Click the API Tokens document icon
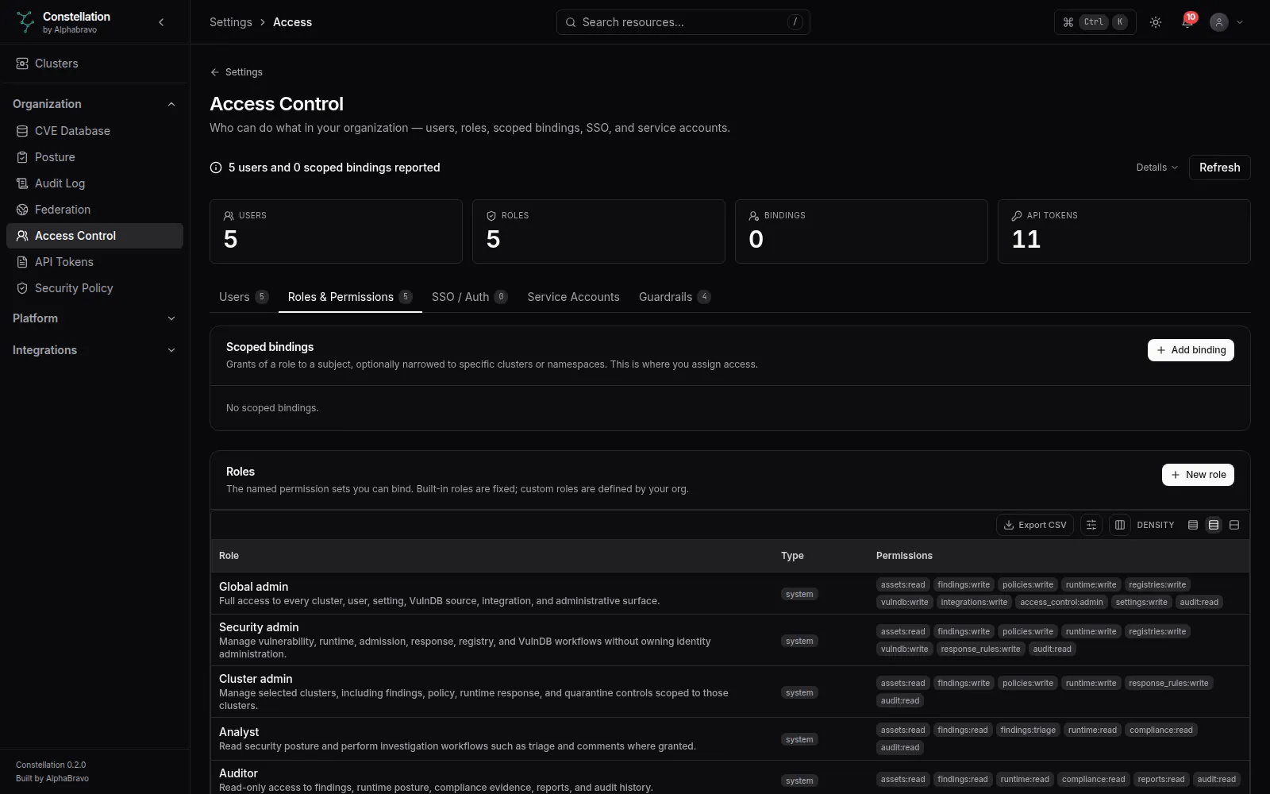The height and width of the screenshot is (794, 1270). coord(22,262)
